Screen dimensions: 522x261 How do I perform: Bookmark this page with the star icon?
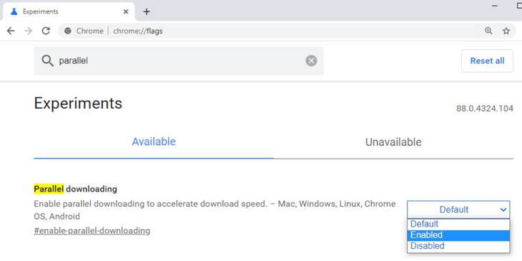pos(506,31)
